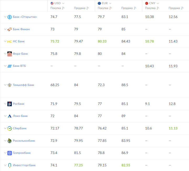Expand the Россельхозбанк row chevron
The height and width of the screenshot is (171, 189).
tap(5, 140)
